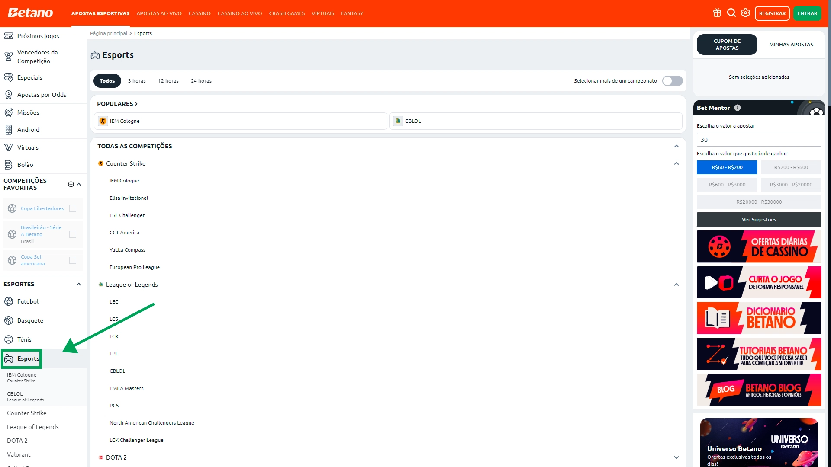Click the Próximos jogos sidebar icon
Screen dimensions: 831x467
pyautogui.click(x=9, y=36)
